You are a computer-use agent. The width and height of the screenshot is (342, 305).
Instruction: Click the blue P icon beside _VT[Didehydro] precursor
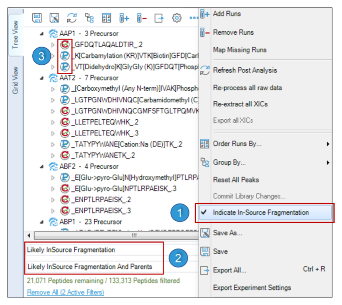(65, 66)
